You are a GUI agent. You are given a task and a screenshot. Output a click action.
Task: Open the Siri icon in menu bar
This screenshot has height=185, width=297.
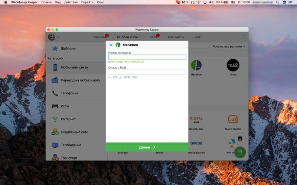click(284, 2)
